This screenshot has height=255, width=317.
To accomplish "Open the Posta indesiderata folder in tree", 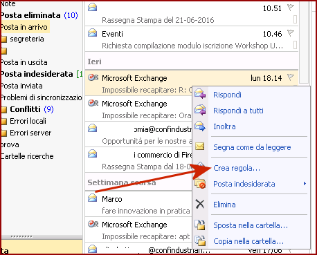I will (x=37, y=74).
